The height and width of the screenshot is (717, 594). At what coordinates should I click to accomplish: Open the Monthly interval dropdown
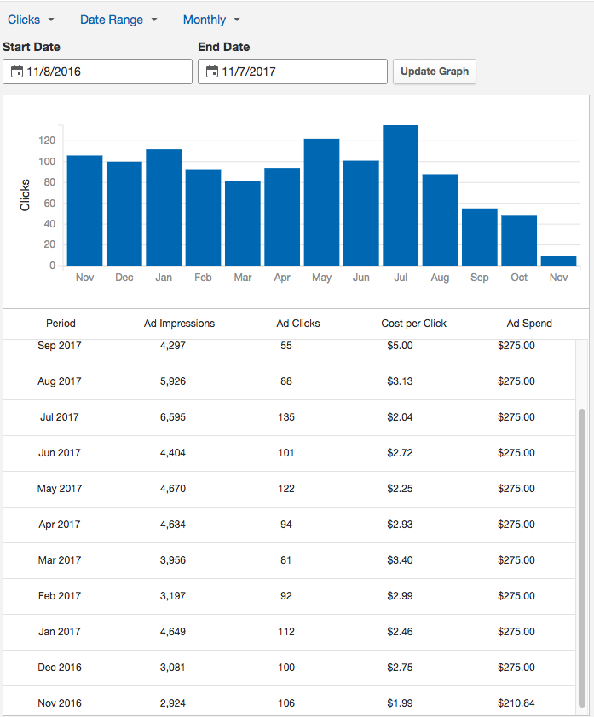click(x=211, y=20)
